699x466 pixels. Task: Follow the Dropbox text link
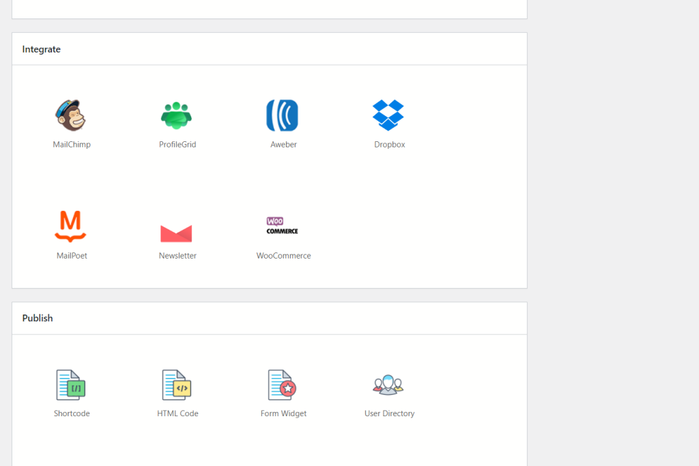click(389, 145)
